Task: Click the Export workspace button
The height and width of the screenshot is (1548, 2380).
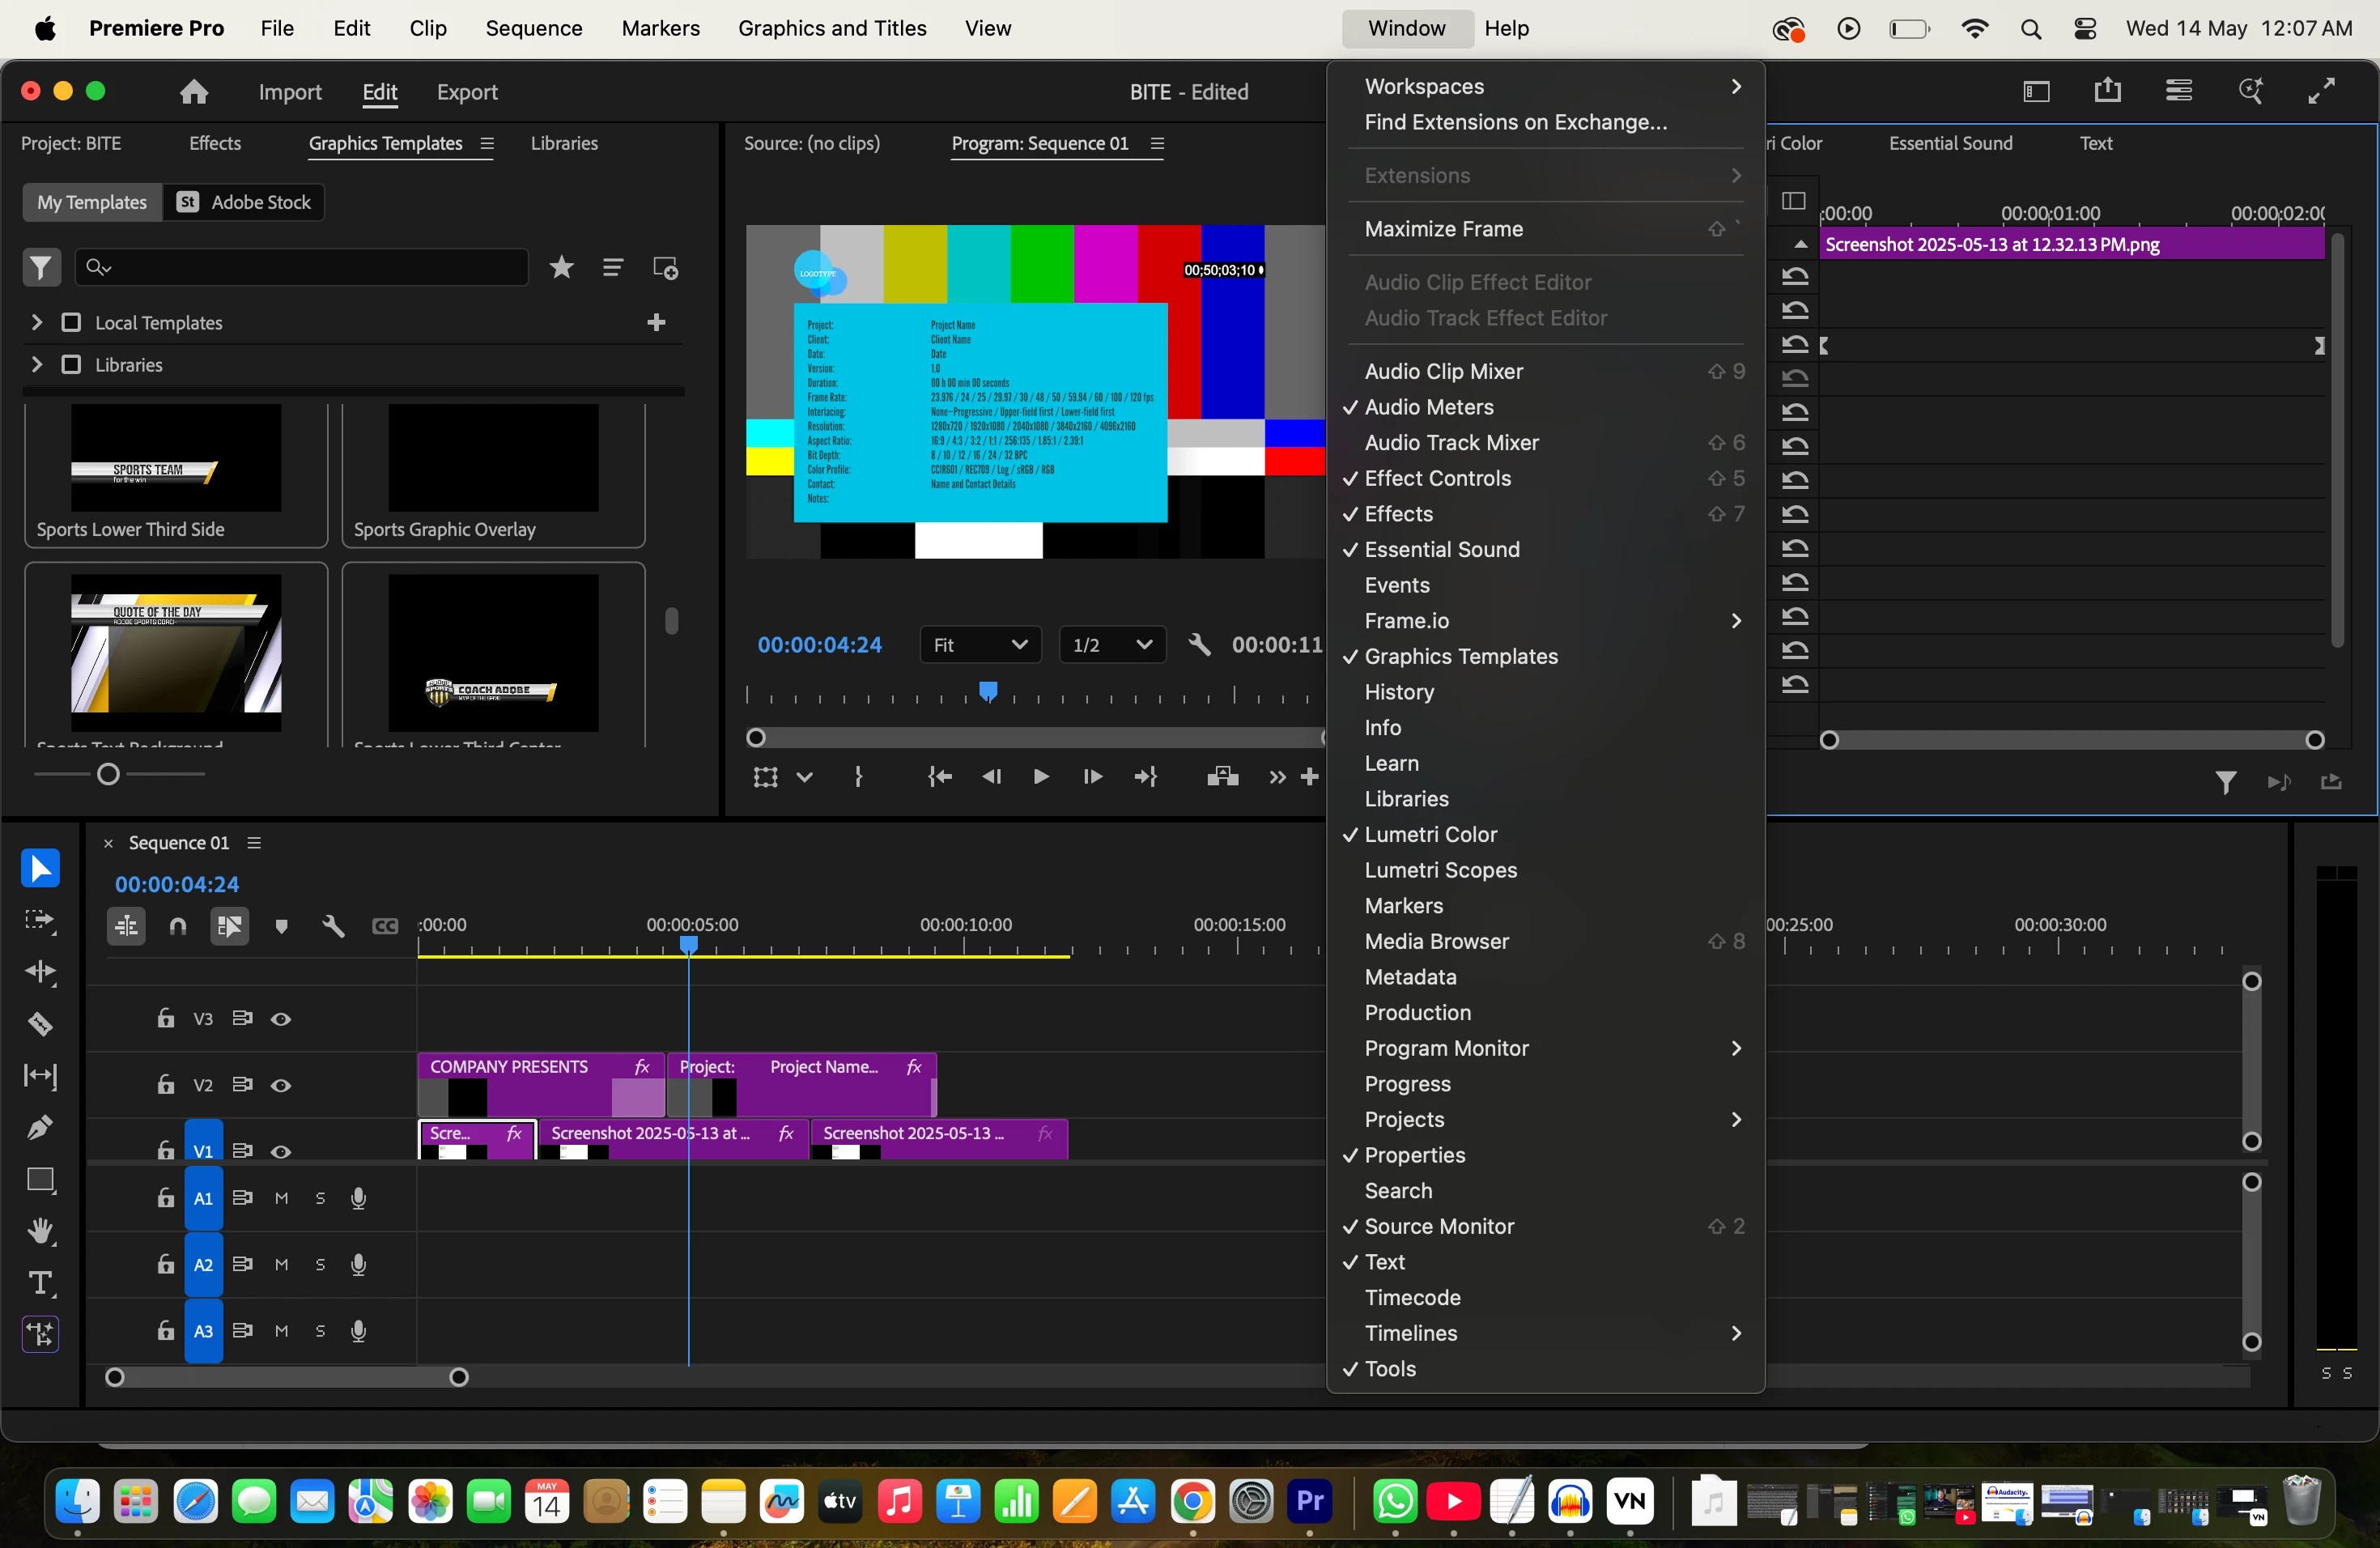Action: pyautogui.click(x=466, y=92)
